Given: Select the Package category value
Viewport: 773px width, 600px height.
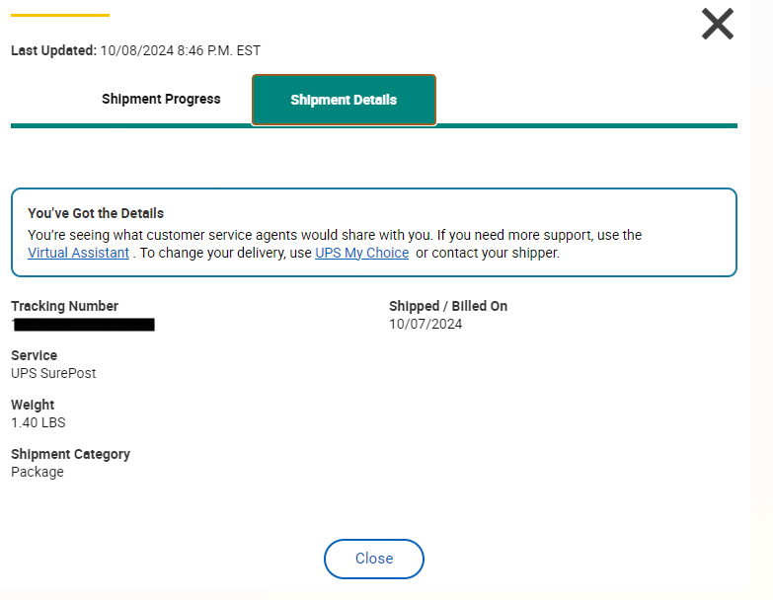Looking at the screenshot, I should [x=38, y=472].
